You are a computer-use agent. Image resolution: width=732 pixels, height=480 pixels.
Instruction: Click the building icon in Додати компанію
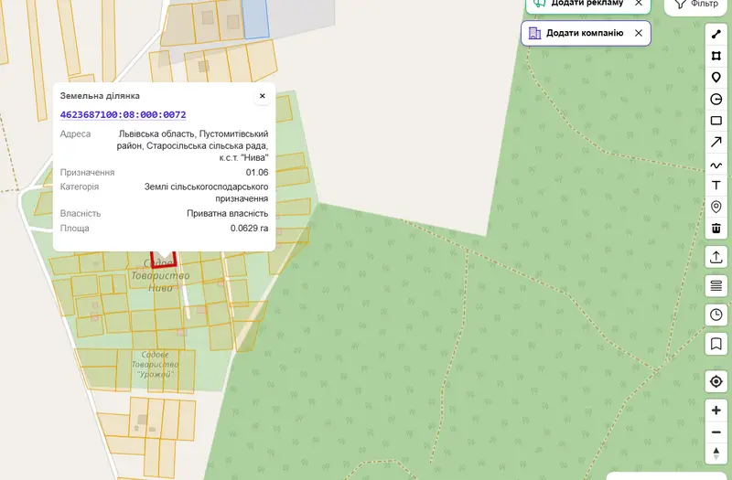534,33
